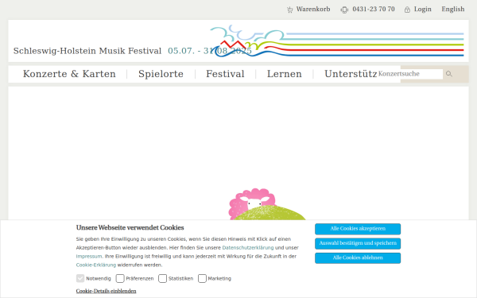This screenshot has height=298, width=477.
Task: Enable the Präferenzen checkbox
Action: pyautogui.click(x=120, y=278)
